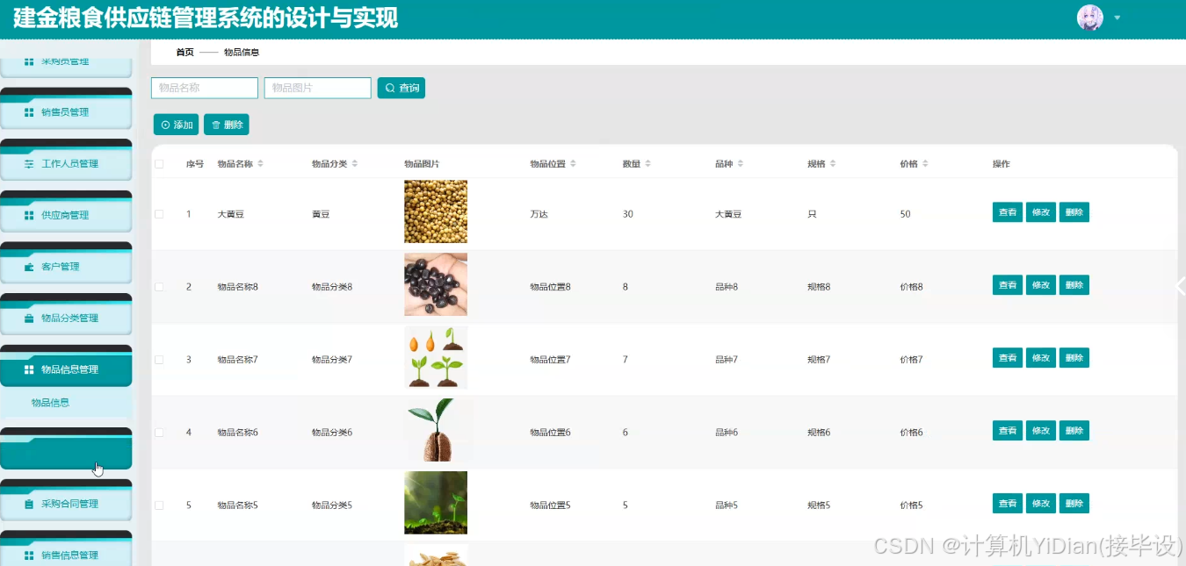Tick the checkbox for row 物品名称7
Screen dimensions: 1186x566
159,360
